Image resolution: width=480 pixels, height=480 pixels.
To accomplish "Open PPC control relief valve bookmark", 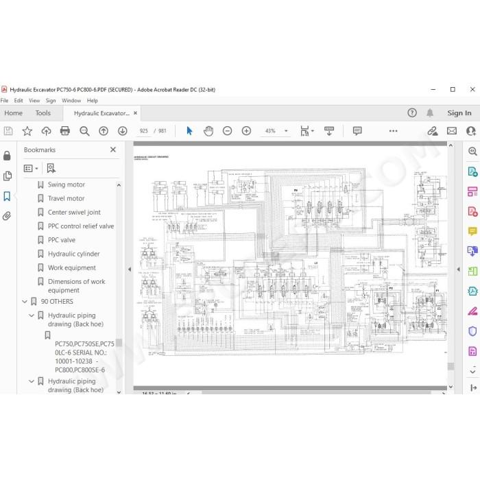I will (81, 226).
